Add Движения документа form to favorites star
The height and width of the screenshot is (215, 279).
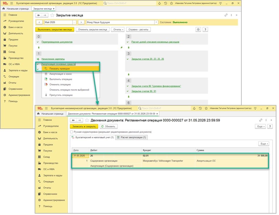click(87, 120)
